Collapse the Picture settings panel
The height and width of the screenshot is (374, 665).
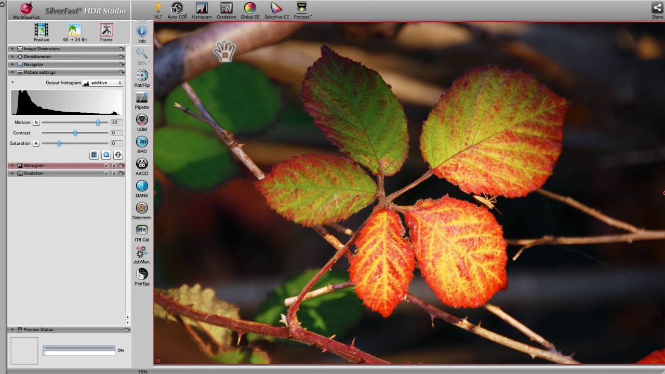[12, 72]
